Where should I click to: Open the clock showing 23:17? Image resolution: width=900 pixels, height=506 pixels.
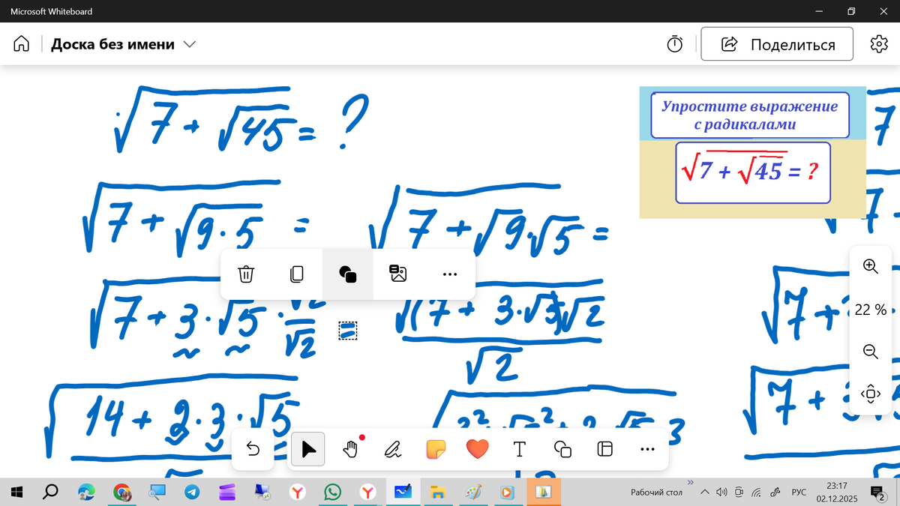click(x=837, y=492)
